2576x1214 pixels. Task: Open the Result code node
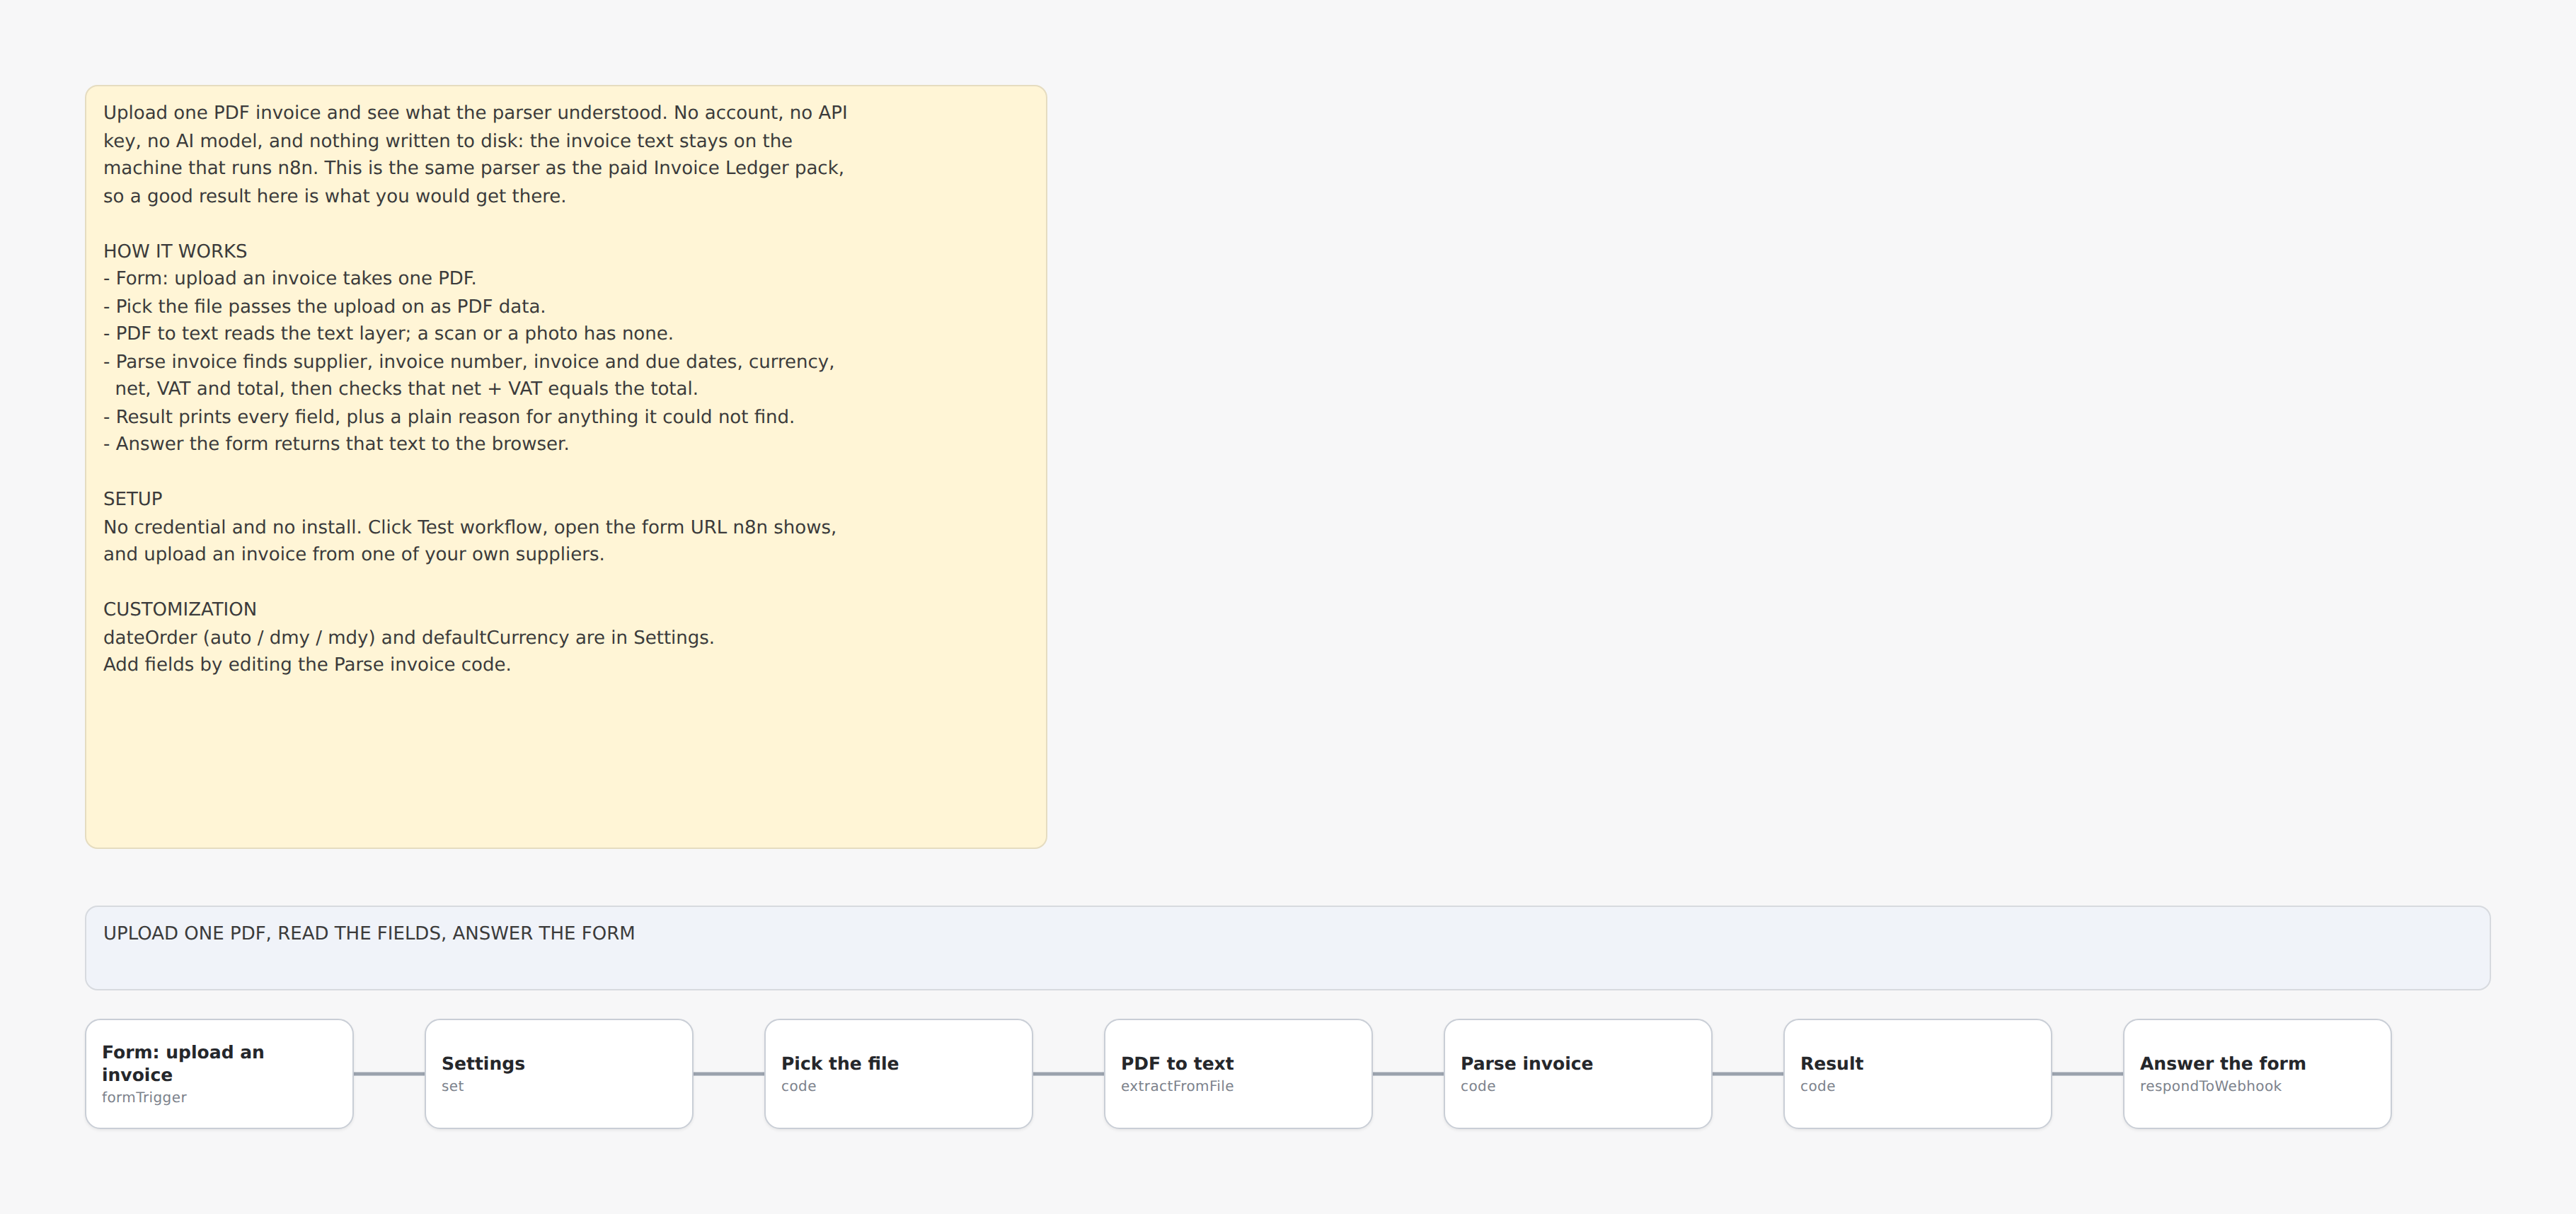pos(1917,1074)
